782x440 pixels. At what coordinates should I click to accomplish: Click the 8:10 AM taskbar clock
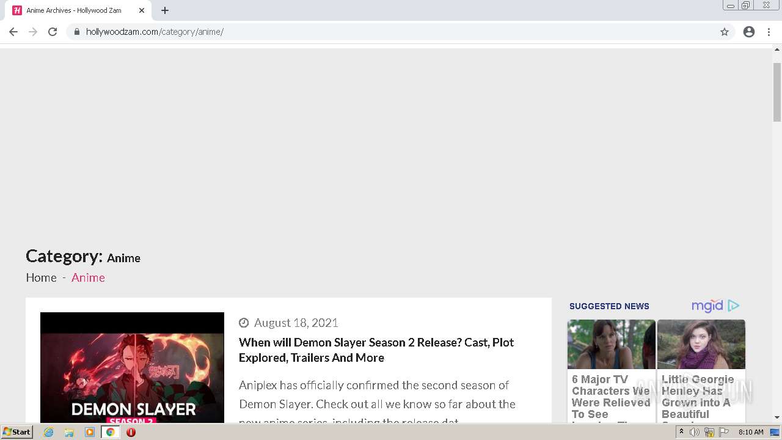pos(751,432)
